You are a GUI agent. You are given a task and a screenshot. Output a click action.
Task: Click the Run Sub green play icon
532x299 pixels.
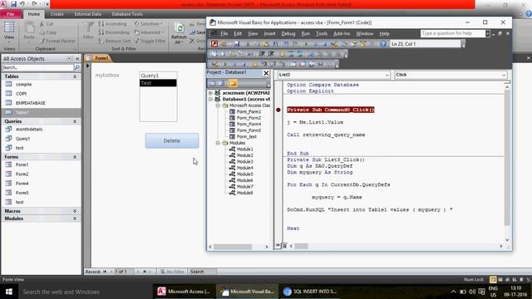[x=306, y=44]
